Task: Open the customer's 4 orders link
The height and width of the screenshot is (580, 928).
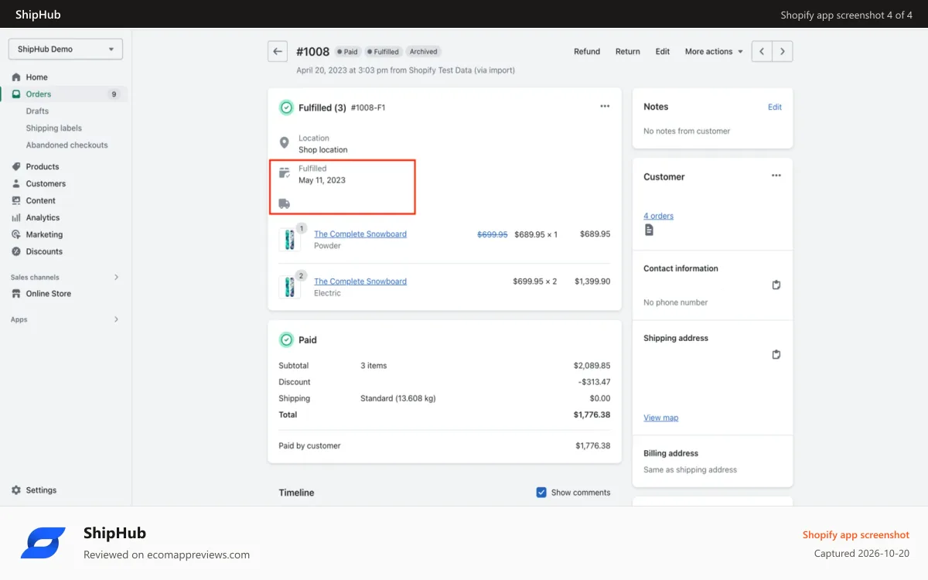Action: click(x=658, y=216)
